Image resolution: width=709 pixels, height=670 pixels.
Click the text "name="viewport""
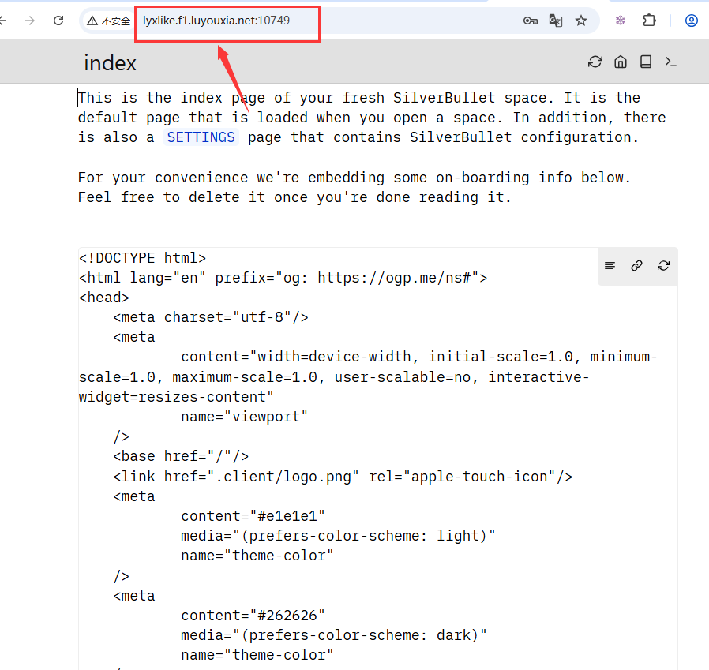click(x=244, y=417)
